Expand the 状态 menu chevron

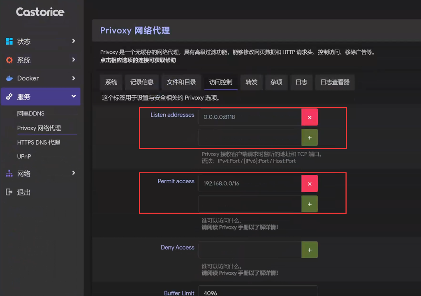[x=74, y=41]
